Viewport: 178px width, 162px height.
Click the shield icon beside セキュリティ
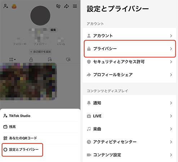89,62
